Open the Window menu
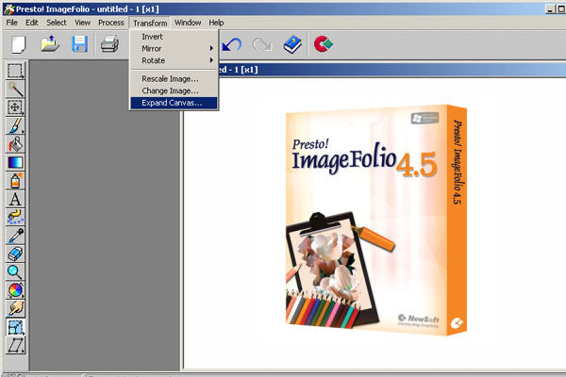 [188, 23]
